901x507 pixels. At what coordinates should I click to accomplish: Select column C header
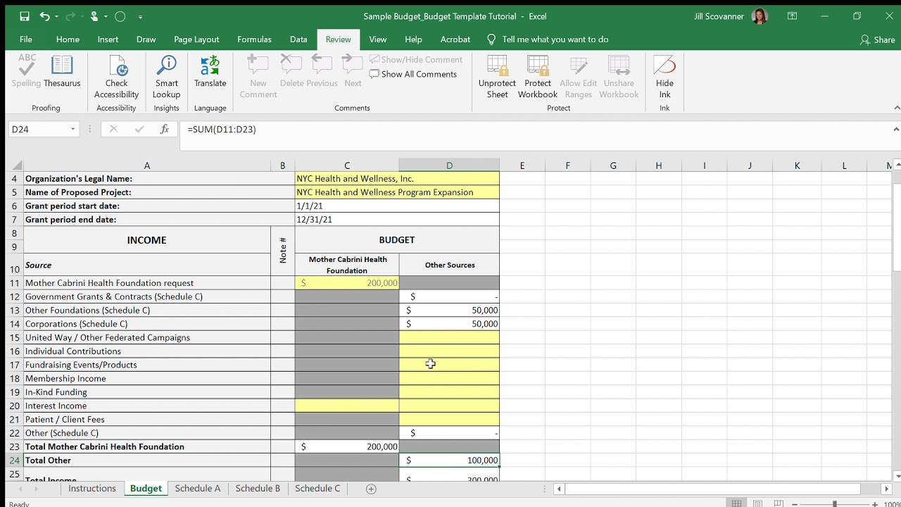(347, 165)
